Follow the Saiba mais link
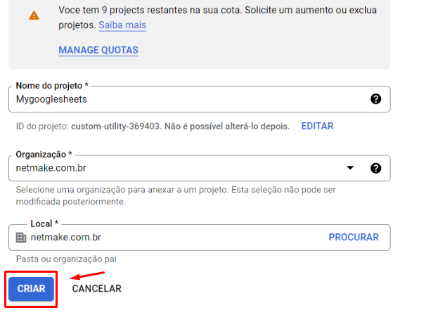This screenshot has height=310, width=426. click(122, 25)
